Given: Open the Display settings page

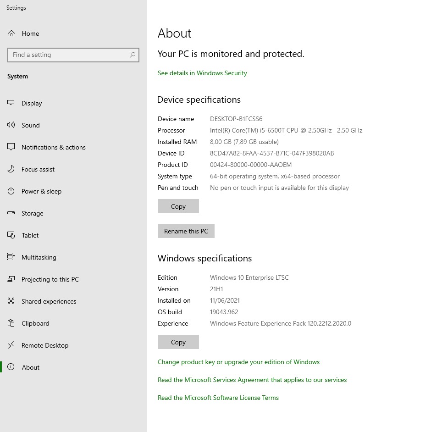Looking at the screenshot, I should [32, 103].
